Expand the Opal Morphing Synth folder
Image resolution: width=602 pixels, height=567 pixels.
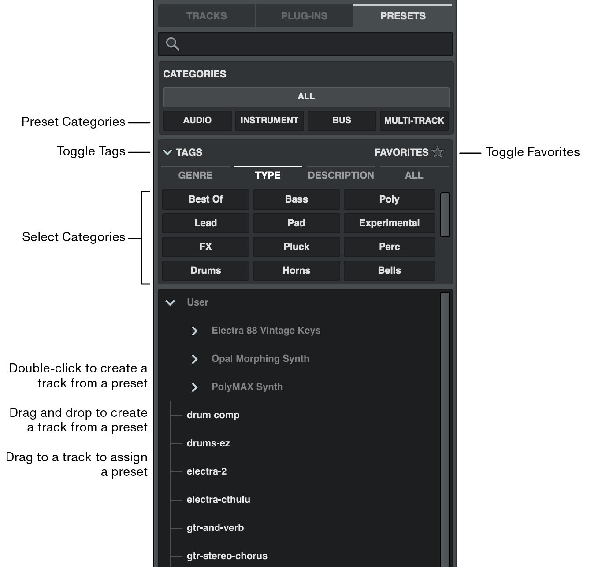coord(194,359)
